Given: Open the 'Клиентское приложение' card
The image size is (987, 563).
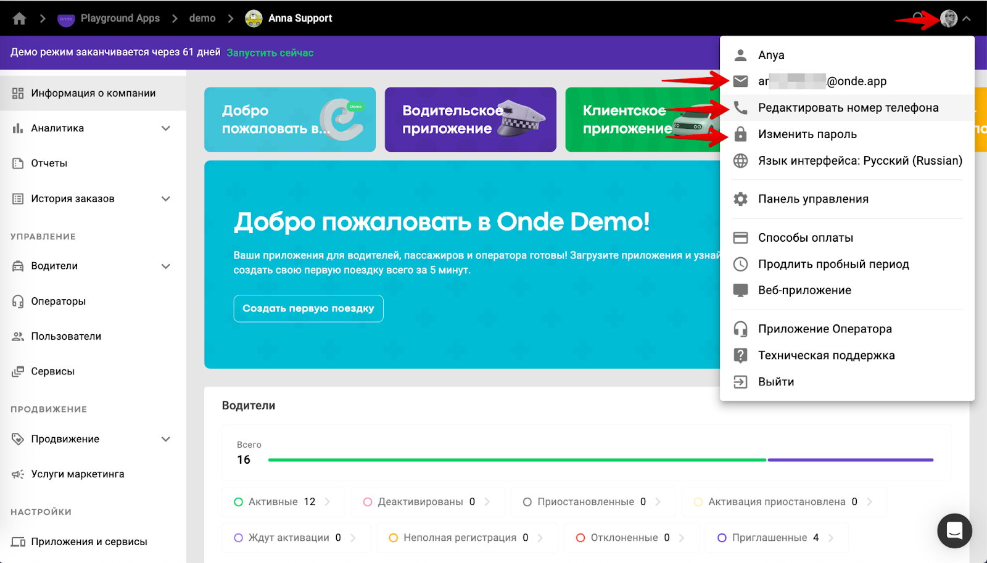Looking at the screenshot, I should pyautogui.click(x=642, y=120).
